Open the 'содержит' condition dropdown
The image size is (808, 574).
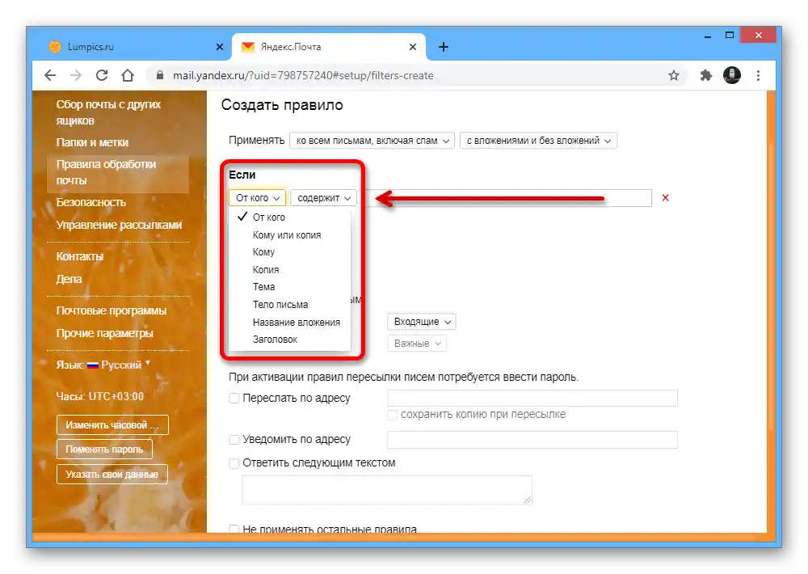point(324,198)
